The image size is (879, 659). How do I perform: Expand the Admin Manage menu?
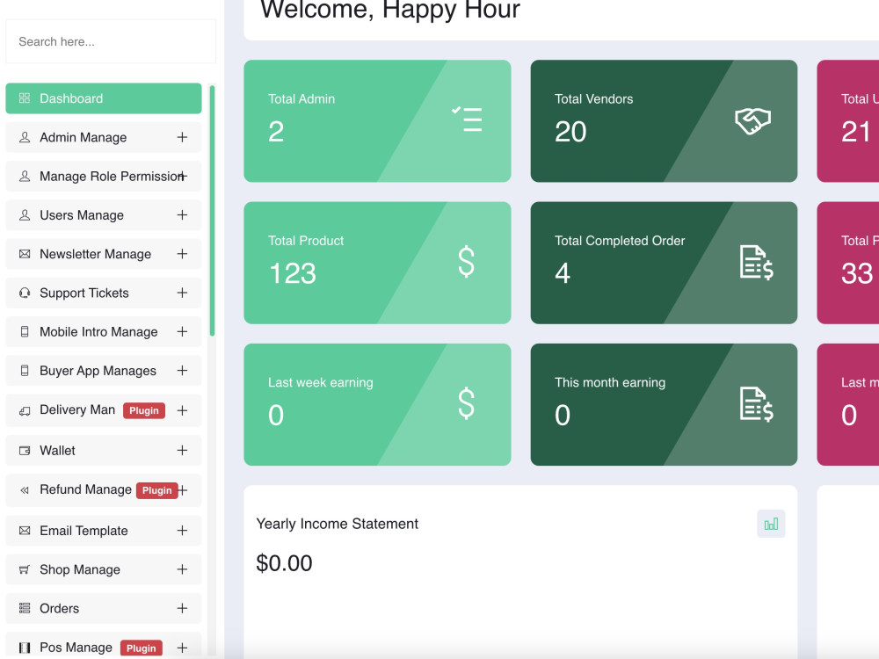[182, 137]
